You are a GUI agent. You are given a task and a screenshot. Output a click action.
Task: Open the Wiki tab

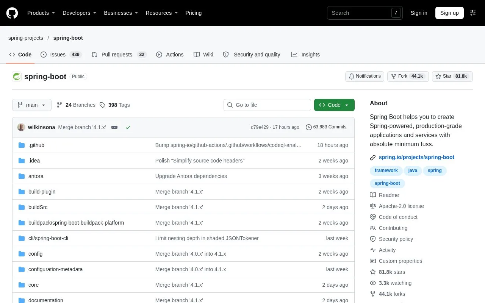coord(203,55)
